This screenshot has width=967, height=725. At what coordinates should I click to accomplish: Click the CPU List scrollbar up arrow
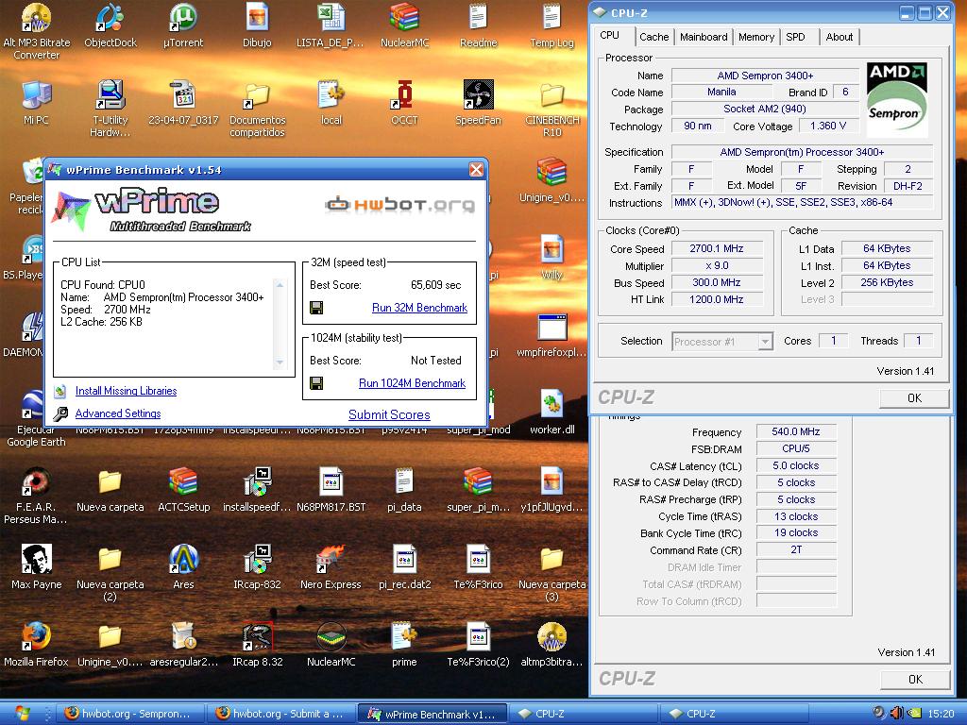280,285
